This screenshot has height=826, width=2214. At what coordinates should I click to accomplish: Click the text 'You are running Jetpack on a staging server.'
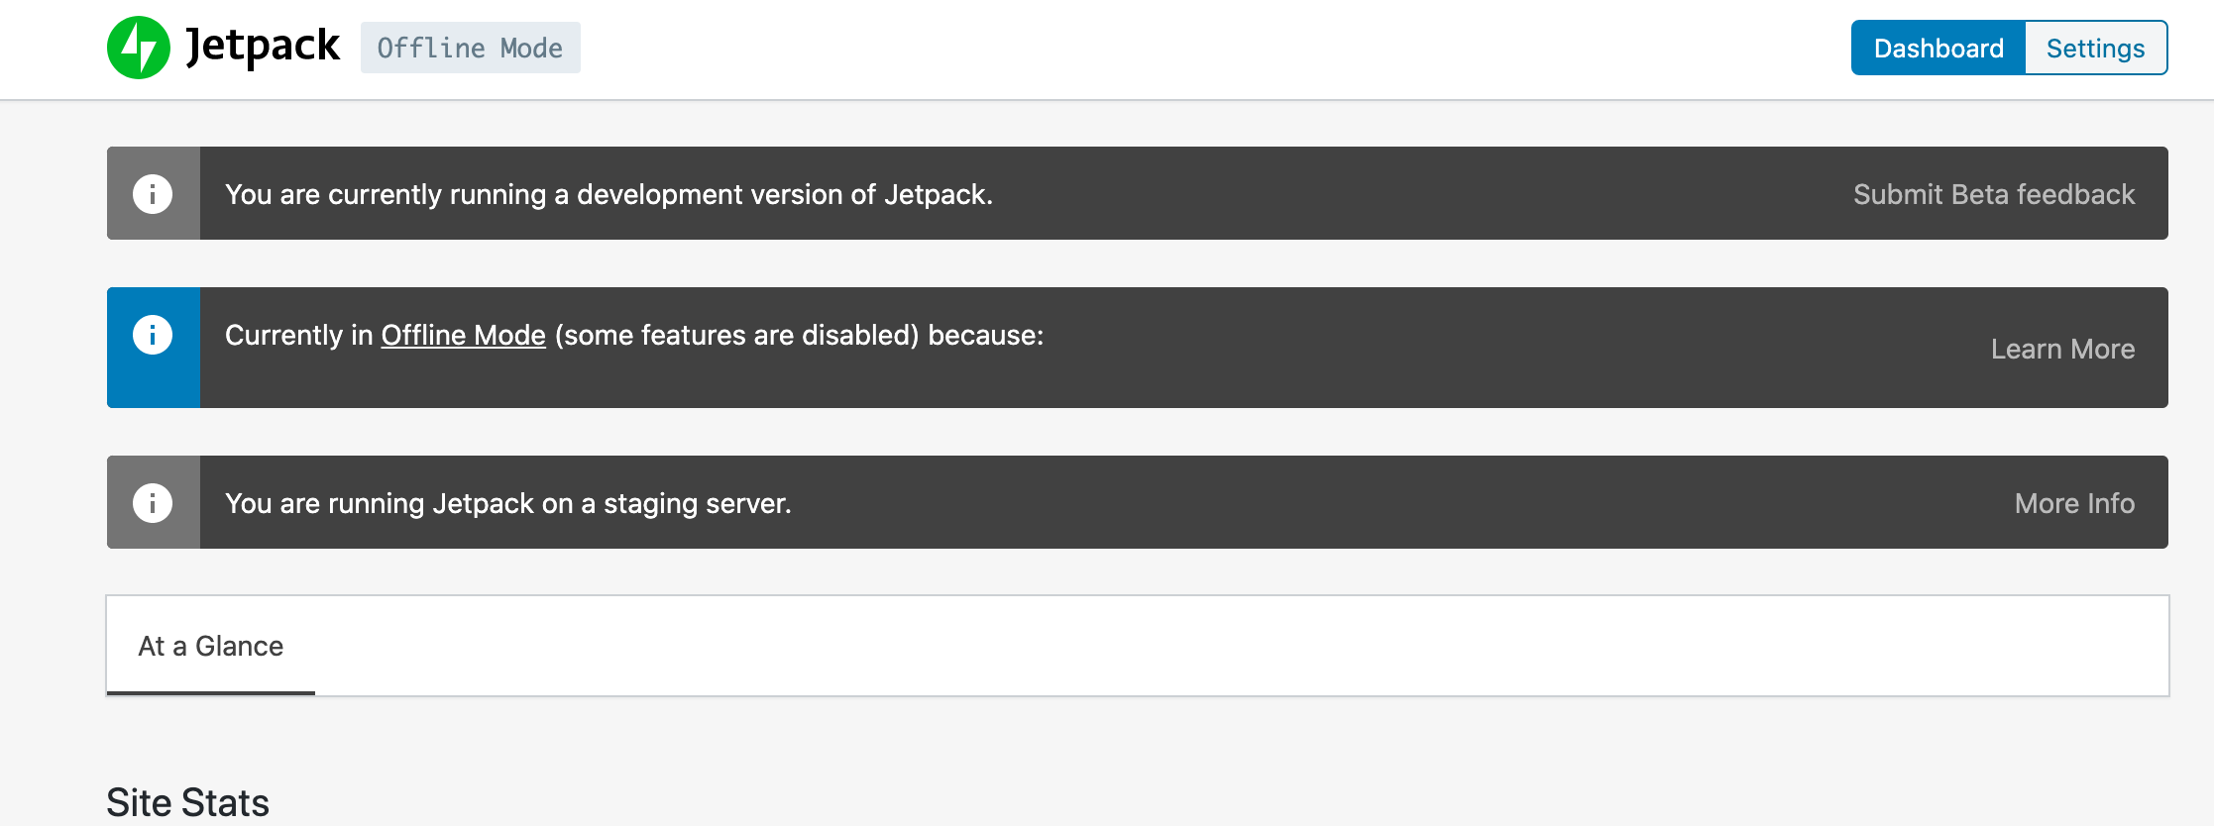point(508,503)
